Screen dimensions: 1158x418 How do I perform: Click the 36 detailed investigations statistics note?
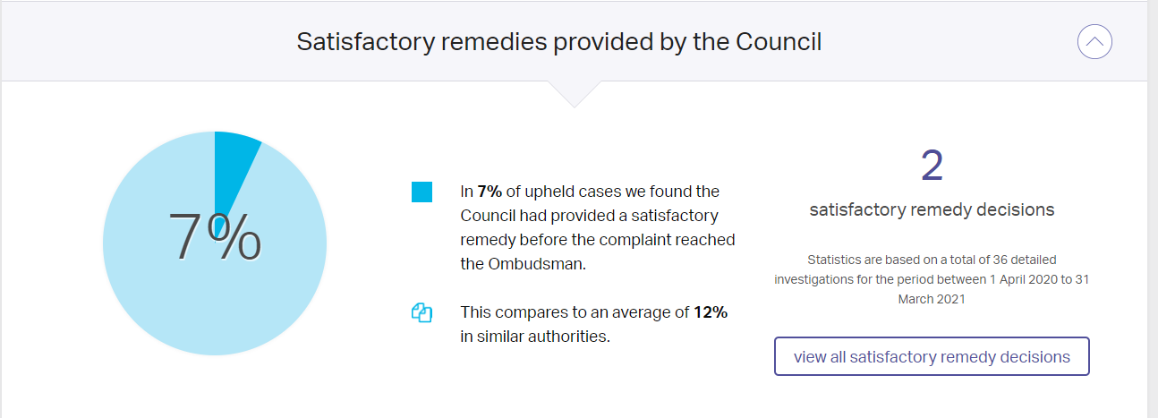[x=932, y=280]
